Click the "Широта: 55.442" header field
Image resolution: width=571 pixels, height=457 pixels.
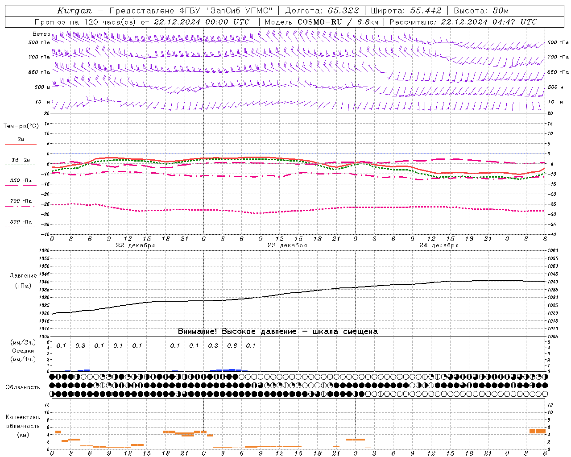pyautogui.click(x=406, y=11)
